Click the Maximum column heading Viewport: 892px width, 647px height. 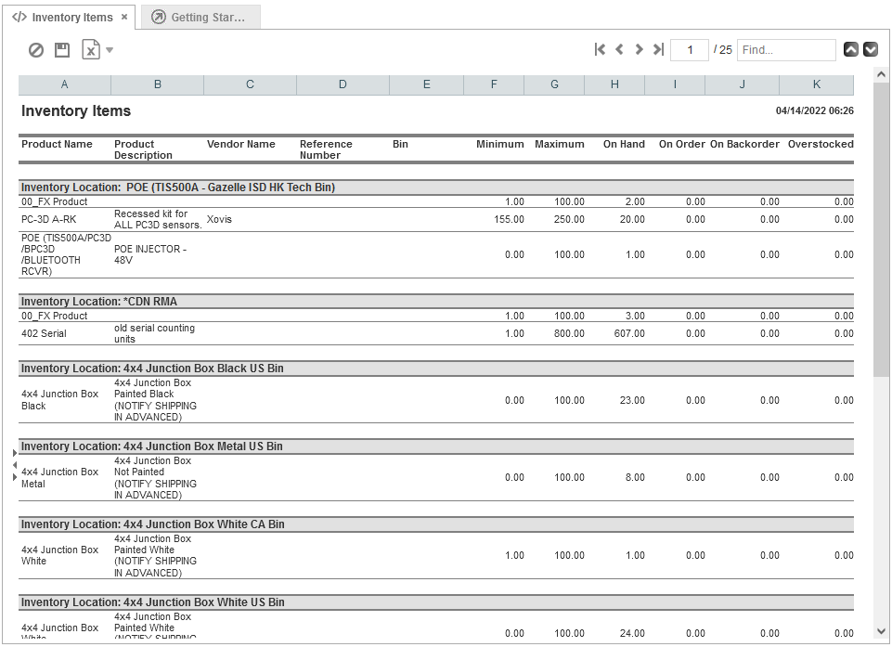[x=559, y=144]
